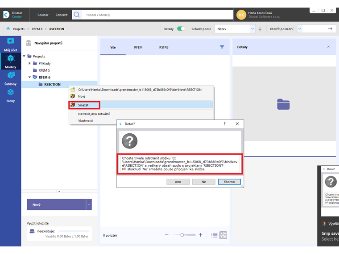This screenshot has width=339, height=254.
Task: Click RFEM 6 in the breadcrumb
Action: tap(37, 29)
